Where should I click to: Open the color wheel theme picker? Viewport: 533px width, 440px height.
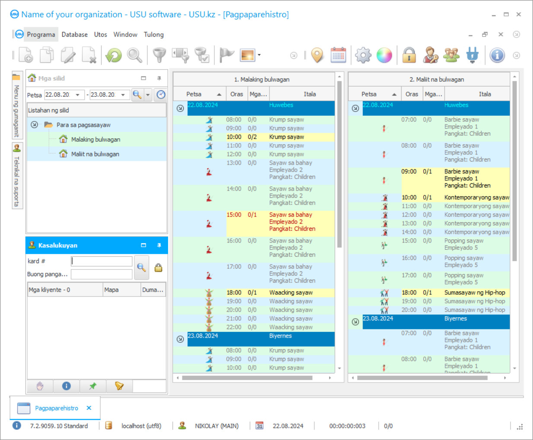pyautogui.click(x=384, y=55)
